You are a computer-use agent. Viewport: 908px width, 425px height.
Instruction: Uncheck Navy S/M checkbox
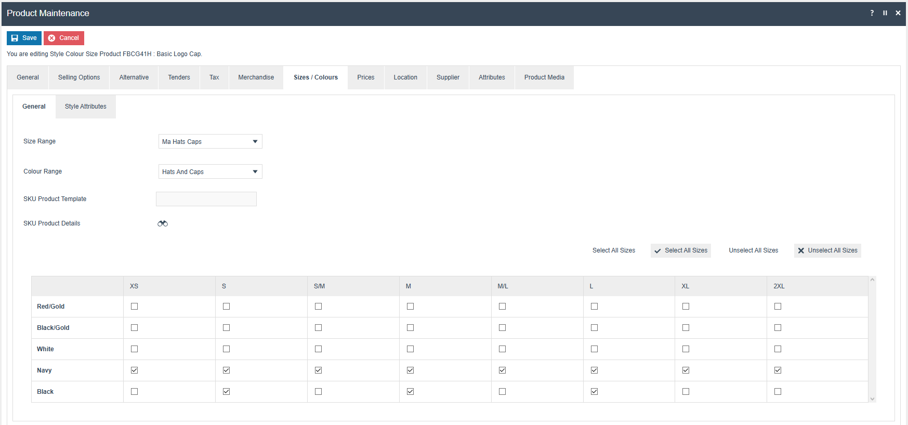coord(319,370)
